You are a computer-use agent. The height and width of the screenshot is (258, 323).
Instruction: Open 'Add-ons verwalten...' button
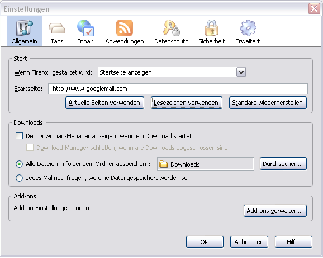[x=275, y=211]
